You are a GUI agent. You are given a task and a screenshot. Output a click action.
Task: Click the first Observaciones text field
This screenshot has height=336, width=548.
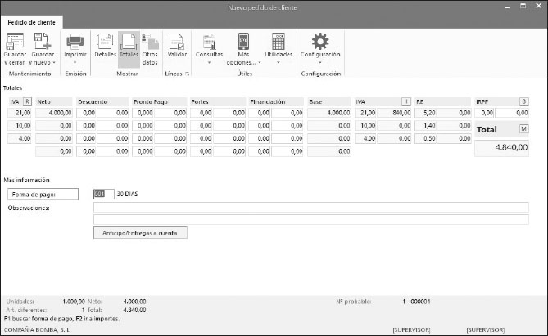(310, 208)
